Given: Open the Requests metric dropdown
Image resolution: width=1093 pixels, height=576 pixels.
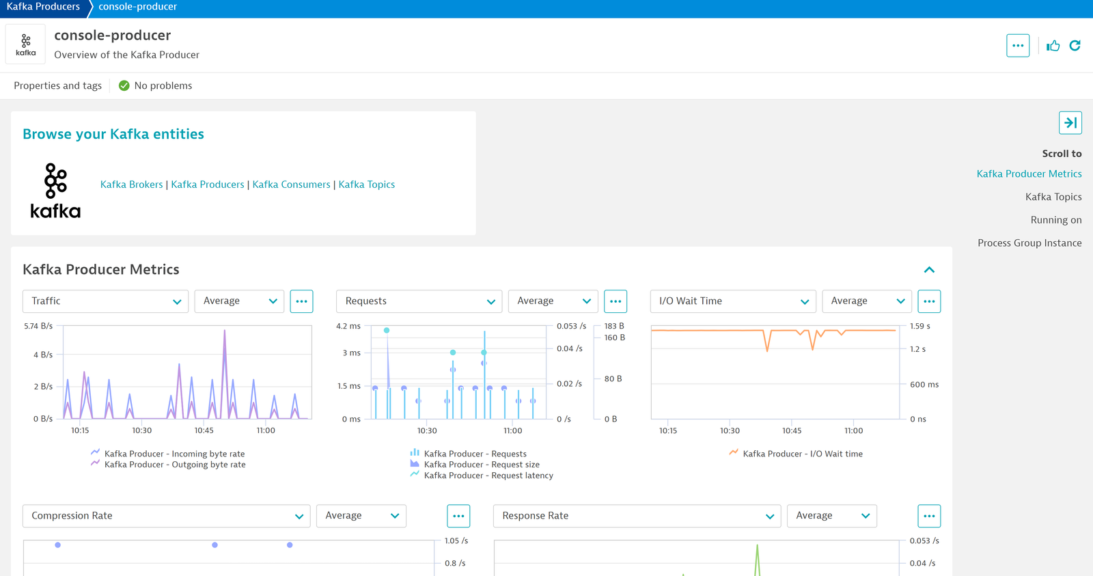Looking at the screenshot, I should coord(419,301).
